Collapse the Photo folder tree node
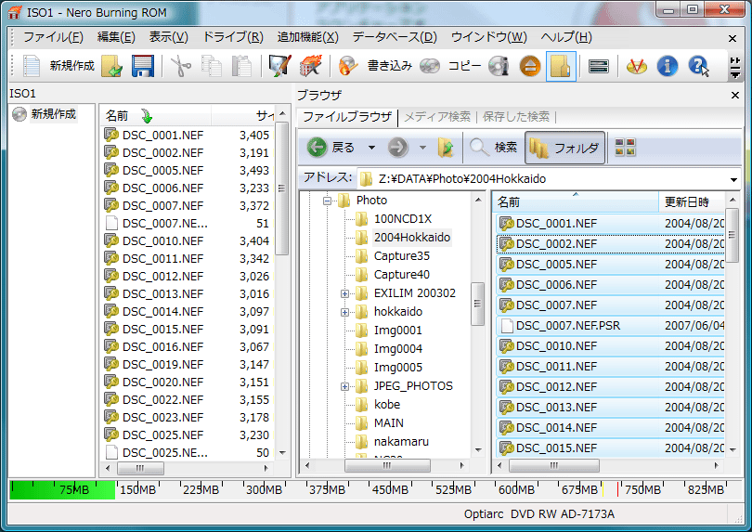 [327, 201]
